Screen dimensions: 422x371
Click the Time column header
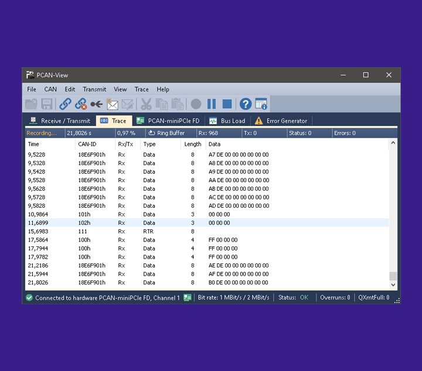coord(50,145)
